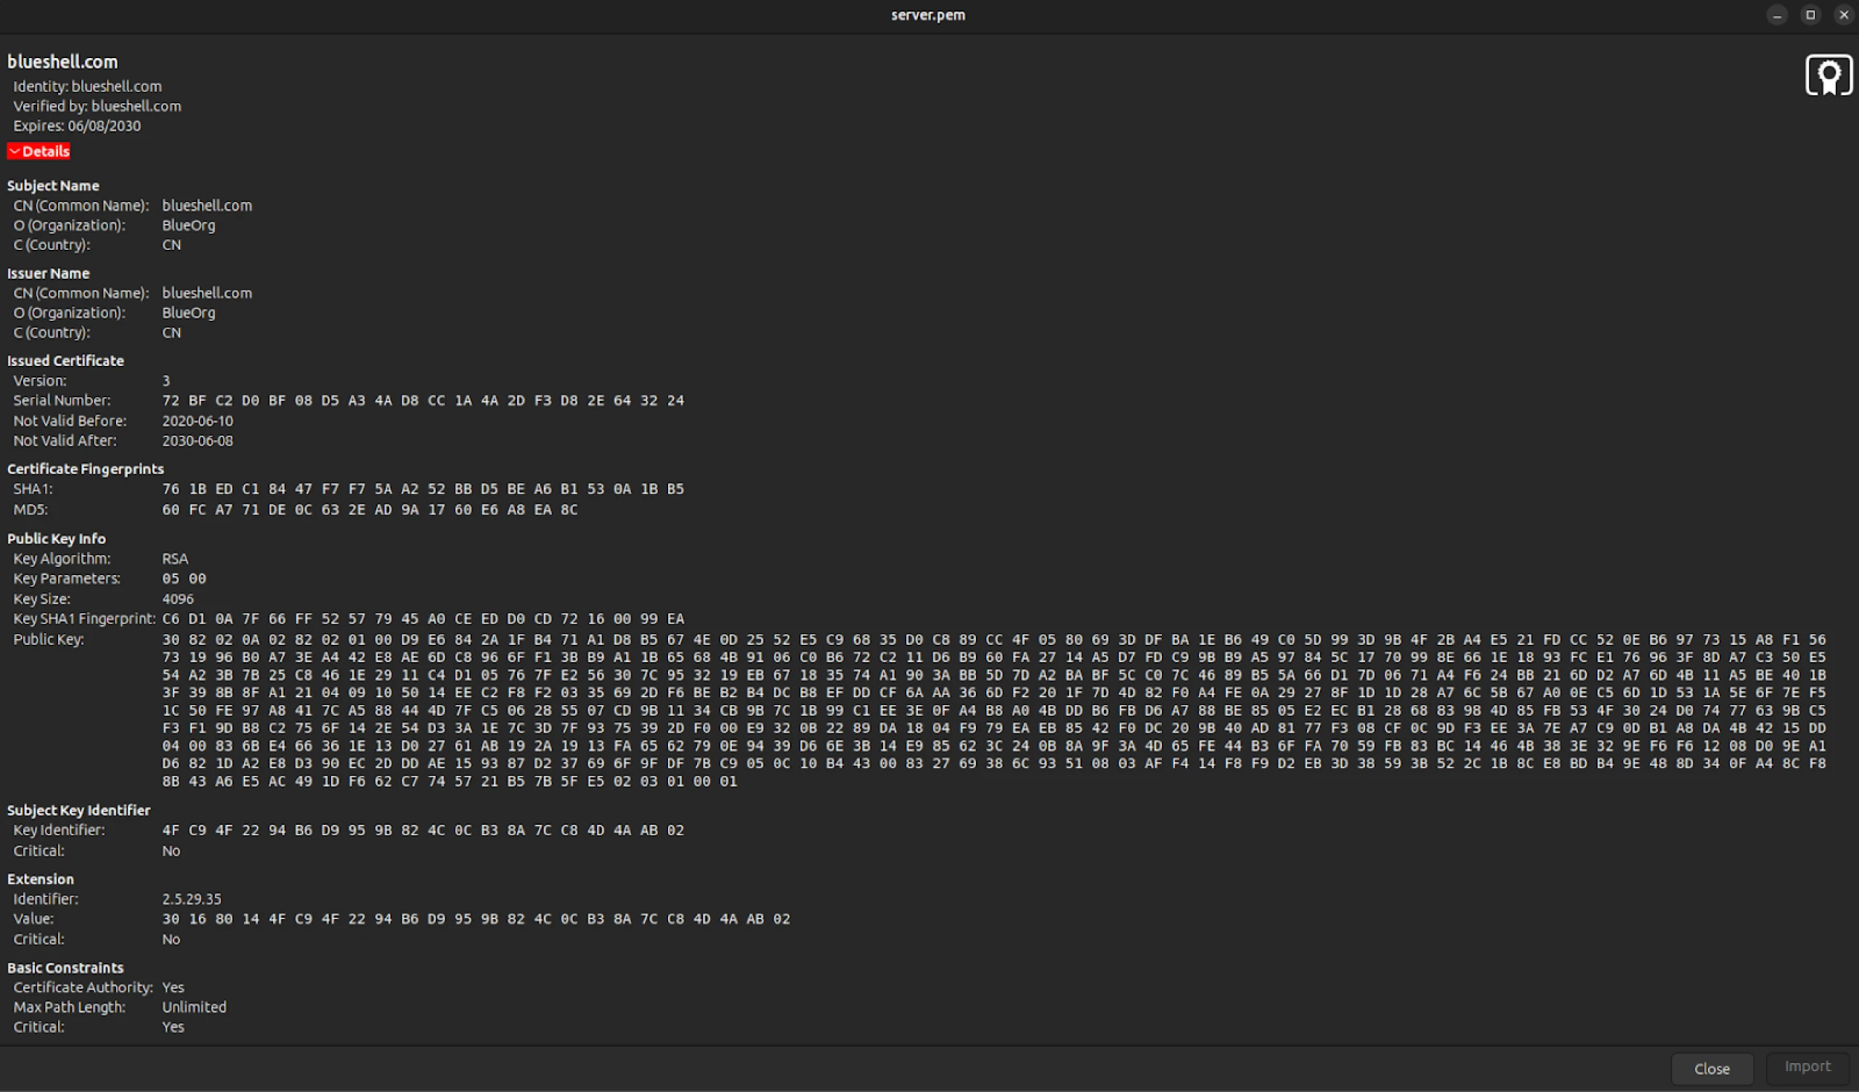This screenshot has width=1859, height=1092.
Task: Select BlueOrg under Issuer Name
Action: [189, 314]
